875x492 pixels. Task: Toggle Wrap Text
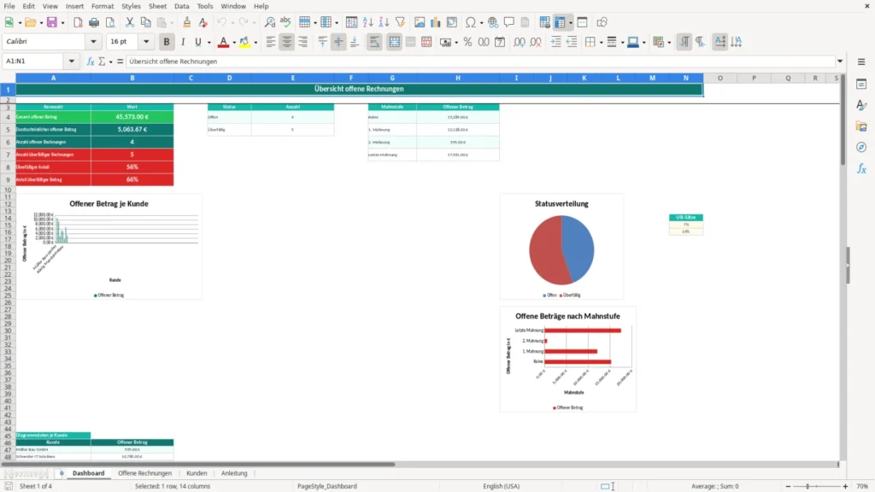[x=374, y=42]
